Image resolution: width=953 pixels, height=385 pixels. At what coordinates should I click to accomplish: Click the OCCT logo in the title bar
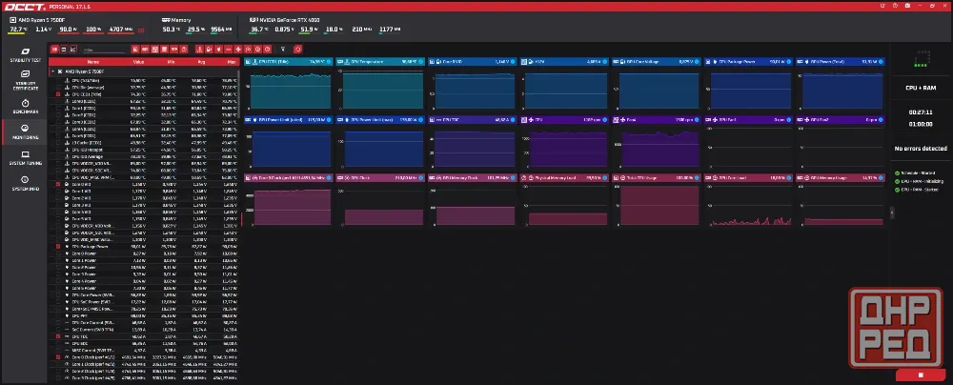tap(23, 6)
